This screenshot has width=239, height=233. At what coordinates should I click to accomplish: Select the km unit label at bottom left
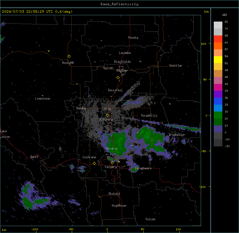pos(4,230)
